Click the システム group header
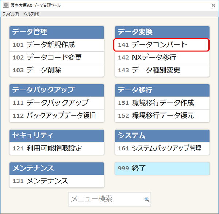 pos(162,136)
